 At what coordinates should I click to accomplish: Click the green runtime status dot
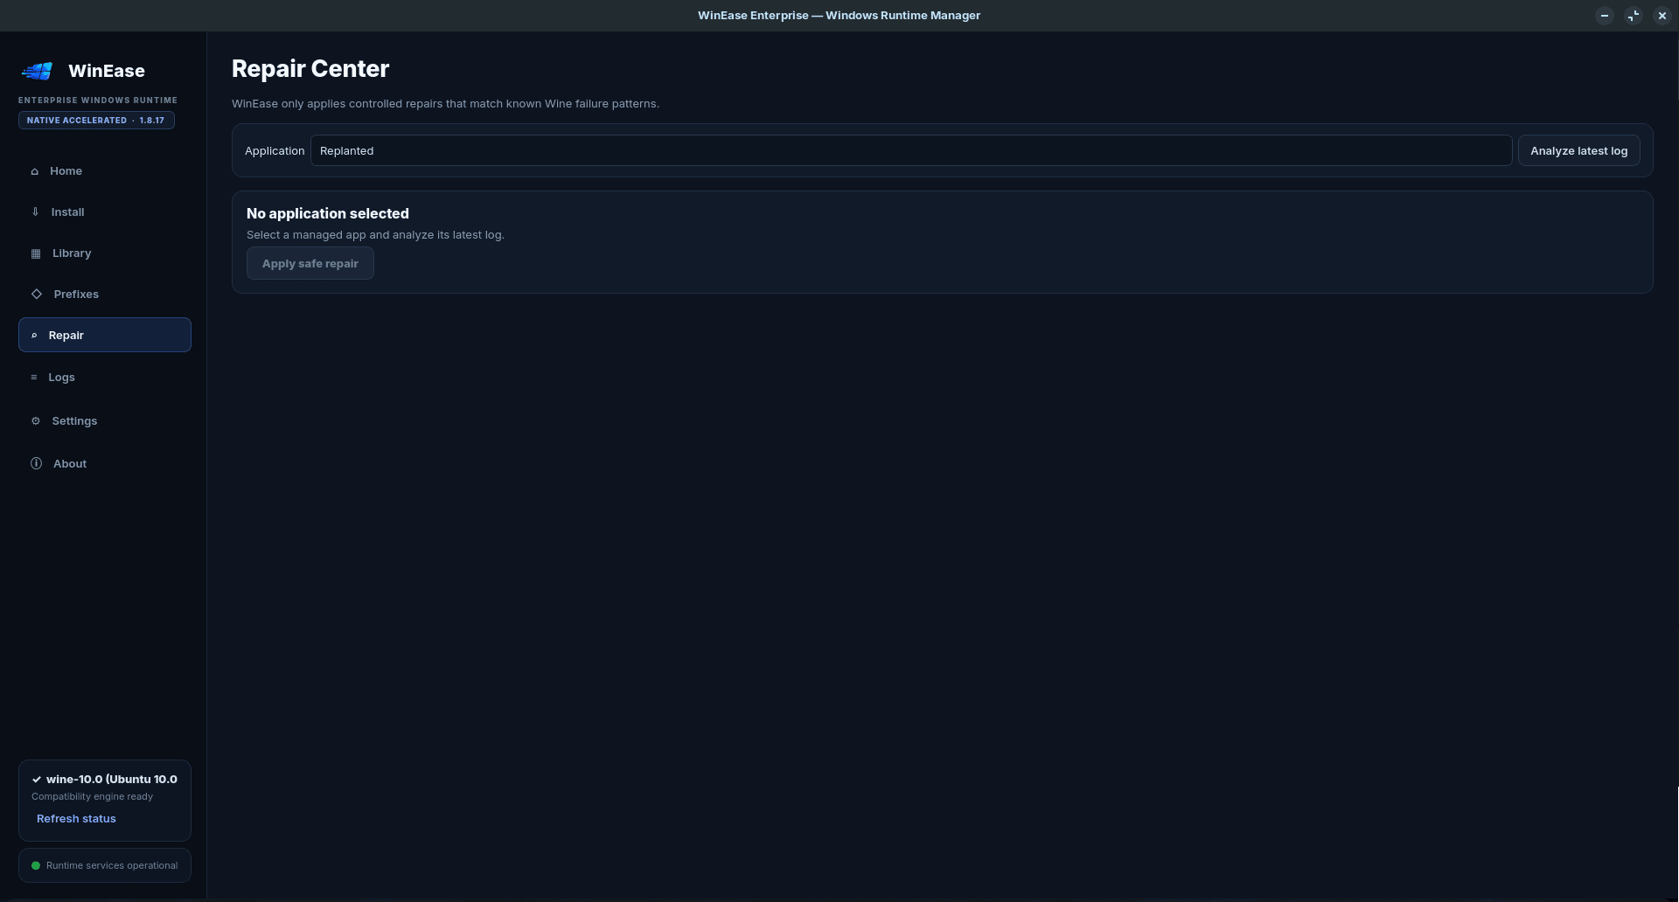point(36,865)
